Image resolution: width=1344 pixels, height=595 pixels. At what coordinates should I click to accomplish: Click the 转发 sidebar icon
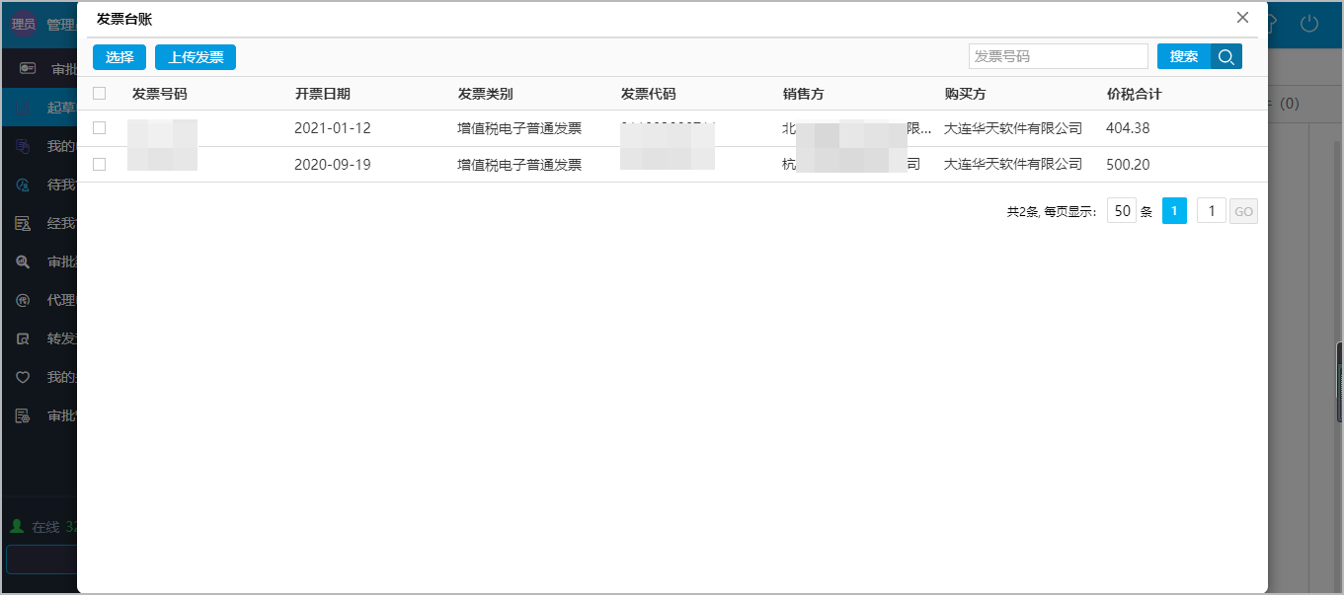coord(23,338)
